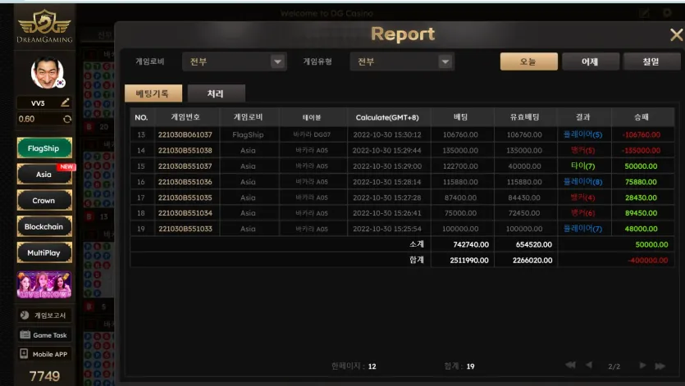
Task: Click timestamp 2022-10-30 15:28:14
Action: [x=387, y=182]
